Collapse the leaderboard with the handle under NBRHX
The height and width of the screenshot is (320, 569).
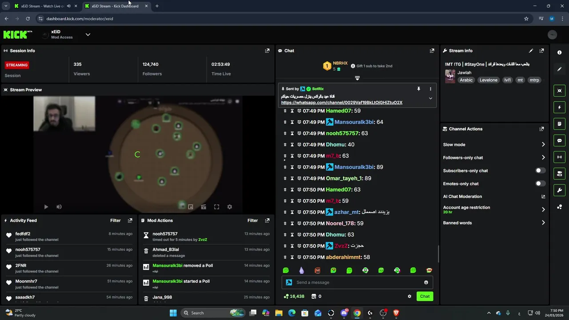point(357,78)
